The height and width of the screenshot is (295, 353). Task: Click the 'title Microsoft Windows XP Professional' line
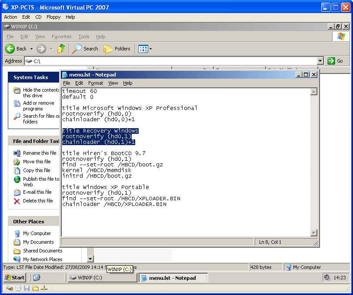(x=130, y=108)
